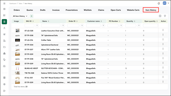The image size is (171, 96).
Task: Select the Item History tab
Action: (151, 10)
